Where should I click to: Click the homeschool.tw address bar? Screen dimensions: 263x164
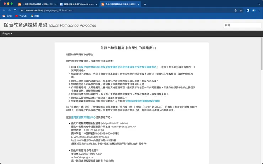click(x=126, y=10)
